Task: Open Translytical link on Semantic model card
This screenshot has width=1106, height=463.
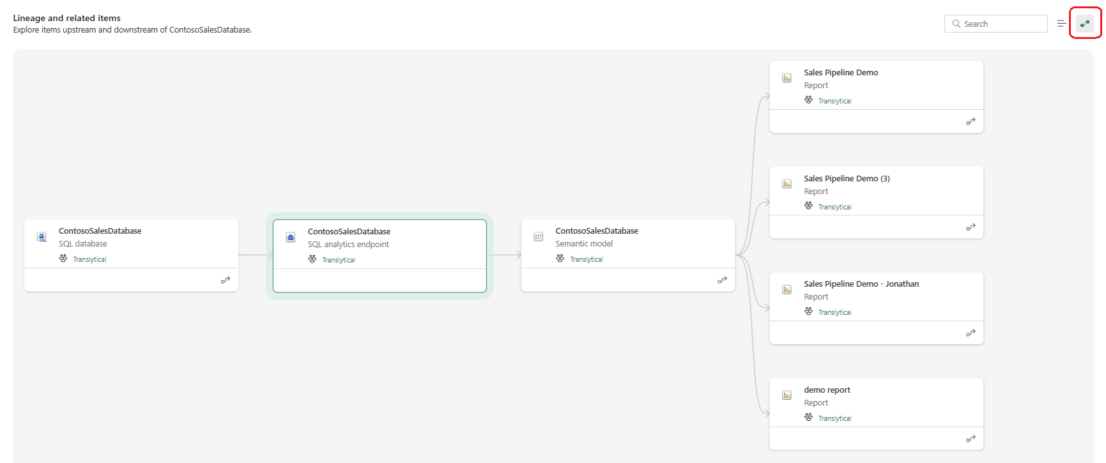Action: [586, 259]
